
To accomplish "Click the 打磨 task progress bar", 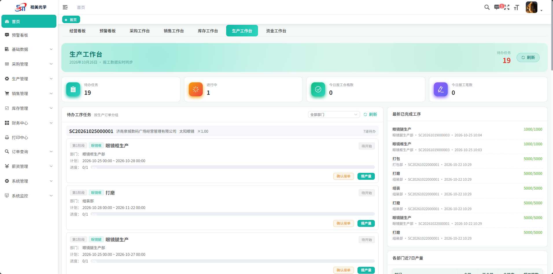I will coord(233,214).
